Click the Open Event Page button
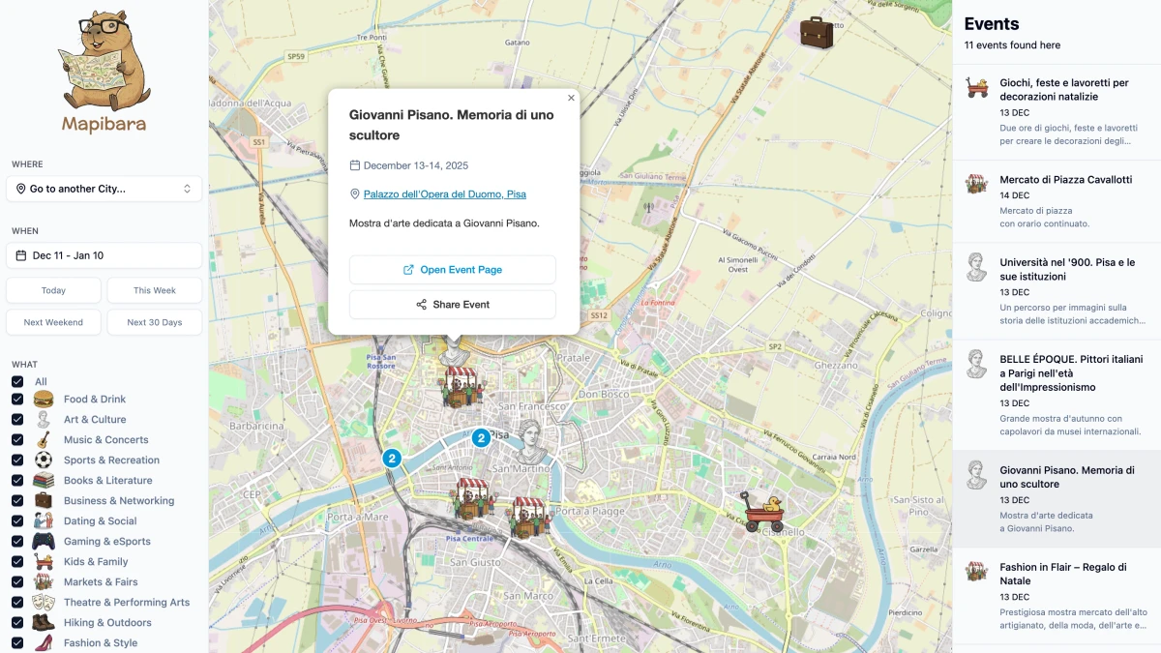The width and height of the screenshot is (1161, 653). tap(452, 270)
